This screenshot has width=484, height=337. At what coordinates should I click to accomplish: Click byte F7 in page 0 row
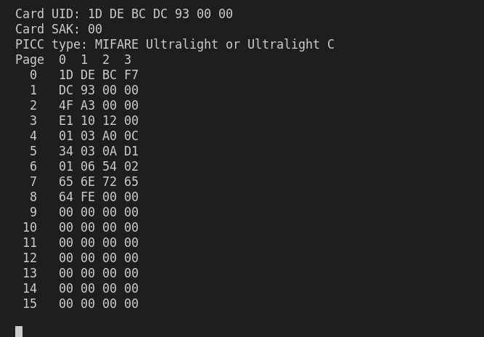[131, 75]
